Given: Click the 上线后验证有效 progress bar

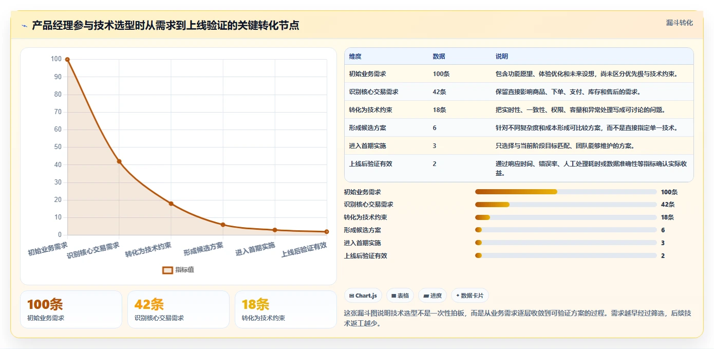Looking at the screenshot, I should [x=566, y=255].
